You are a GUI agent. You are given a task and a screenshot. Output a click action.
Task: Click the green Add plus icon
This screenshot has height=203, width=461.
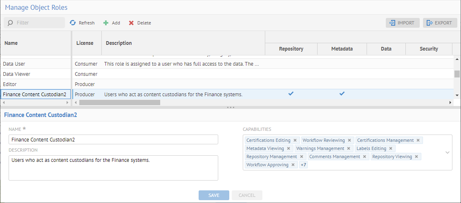coord(106,23)
